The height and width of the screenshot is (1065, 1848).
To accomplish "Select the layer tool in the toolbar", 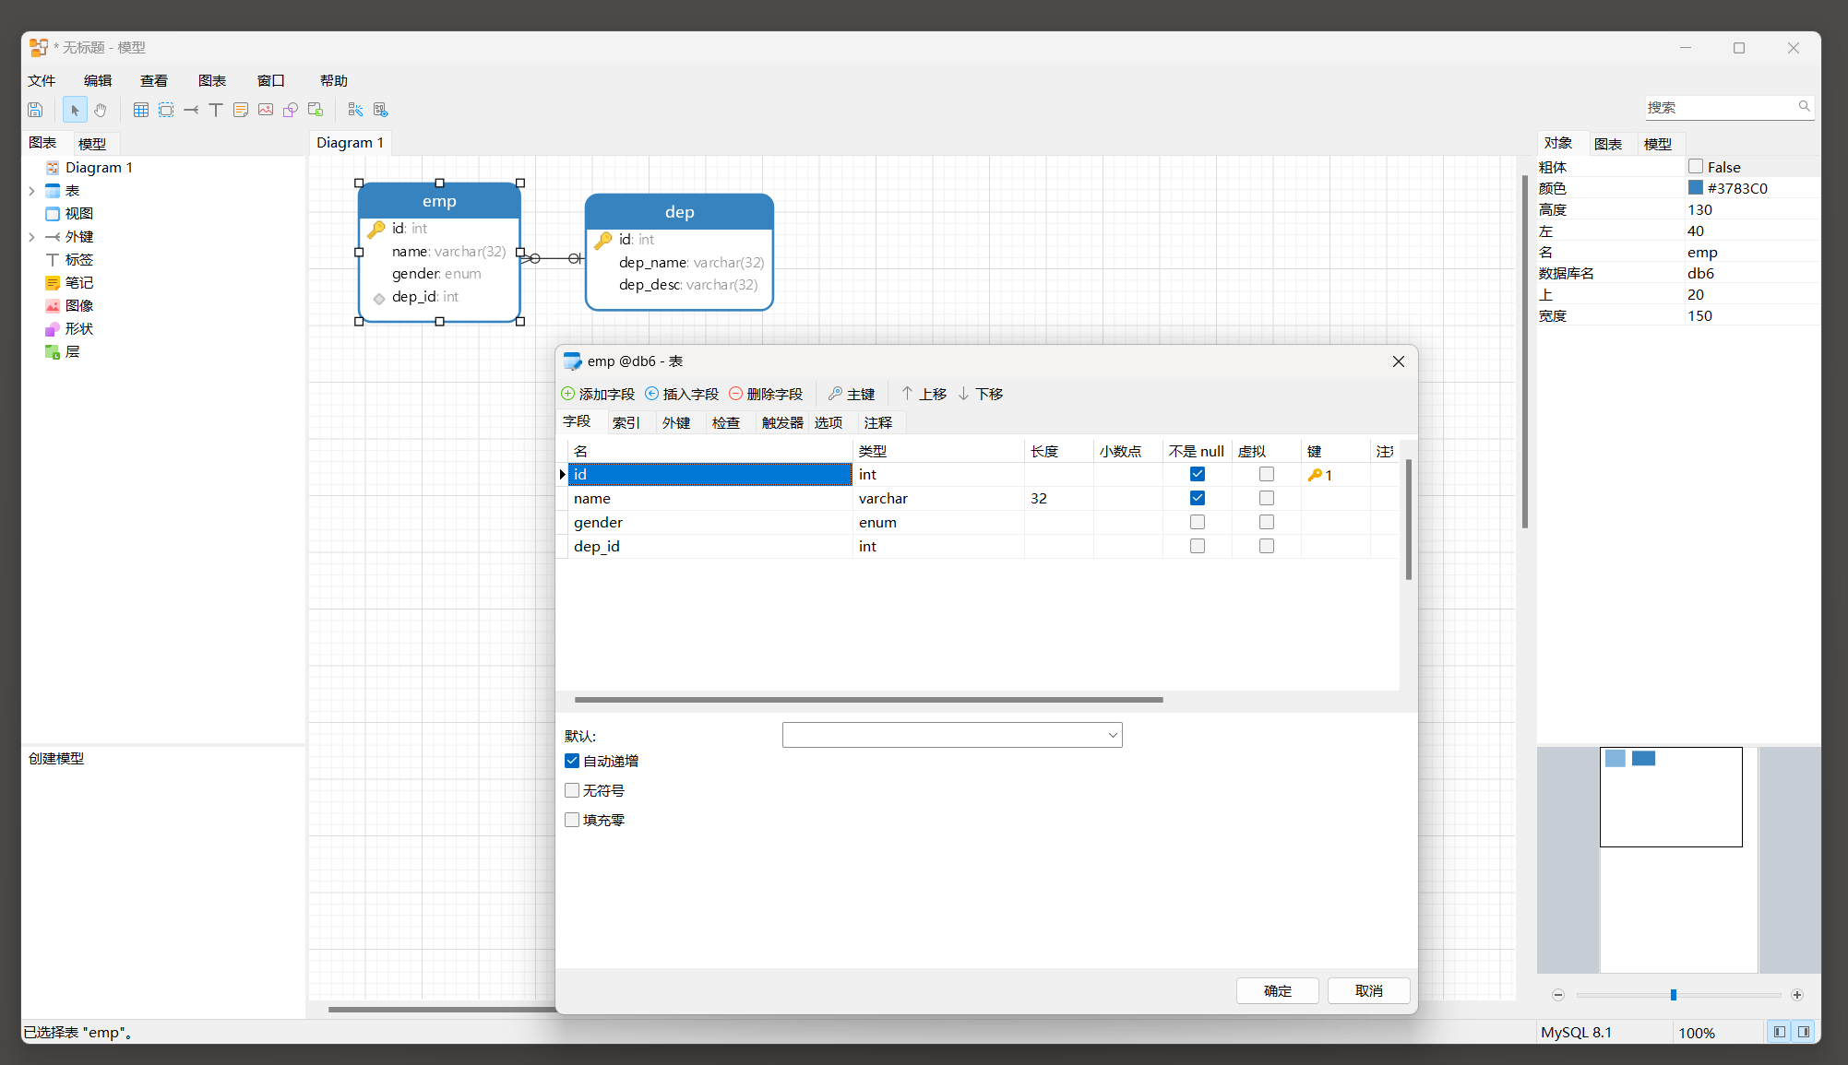I will click(x=316, y=110).
